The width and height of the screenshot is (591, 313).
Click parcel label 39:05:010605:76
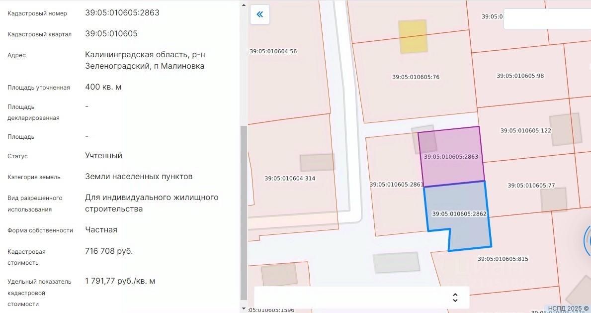(x=416, y=77)
